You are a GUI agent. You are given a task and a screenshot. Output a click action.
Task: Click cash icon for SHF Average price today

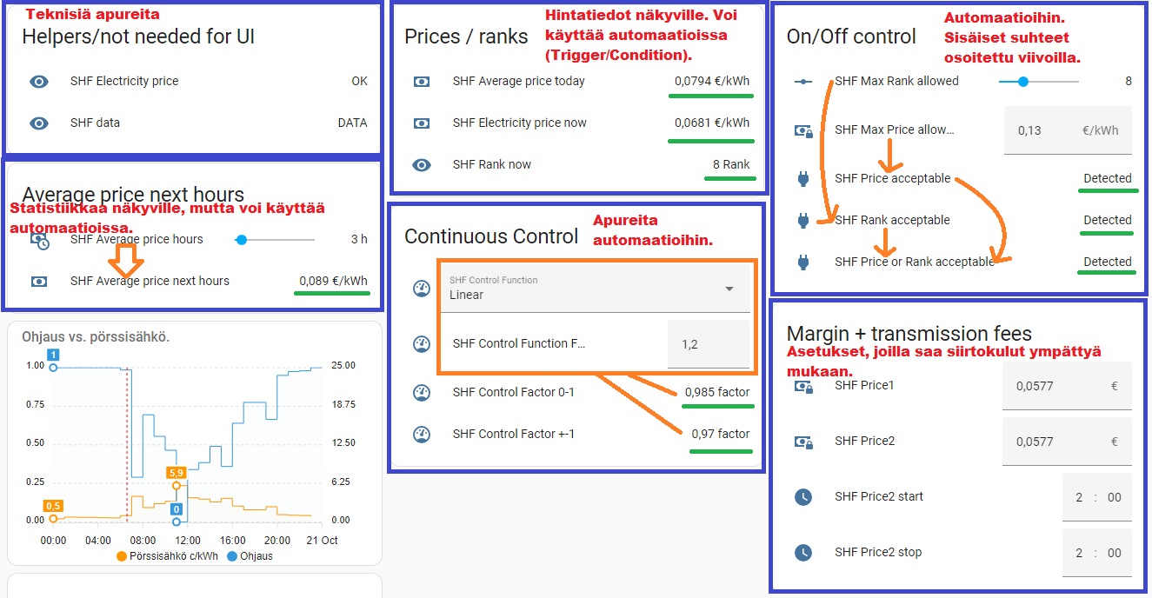tap(422, 82)
